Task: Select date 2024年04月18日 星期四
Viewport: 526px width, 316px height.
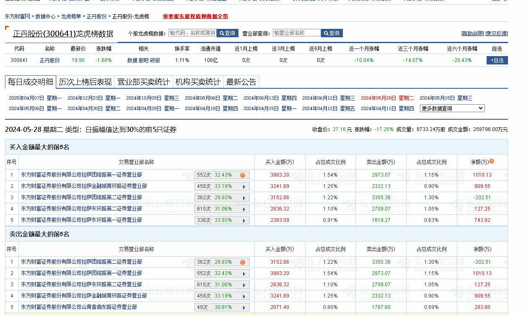Action: [x=211, y=108]
